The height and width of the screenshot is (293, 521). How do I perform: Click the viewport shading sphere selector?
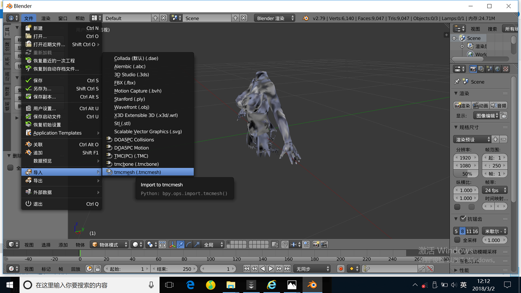[138, 245]
